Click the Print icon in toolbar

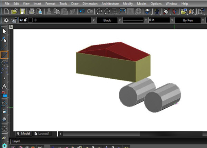[x=32, y=11]
